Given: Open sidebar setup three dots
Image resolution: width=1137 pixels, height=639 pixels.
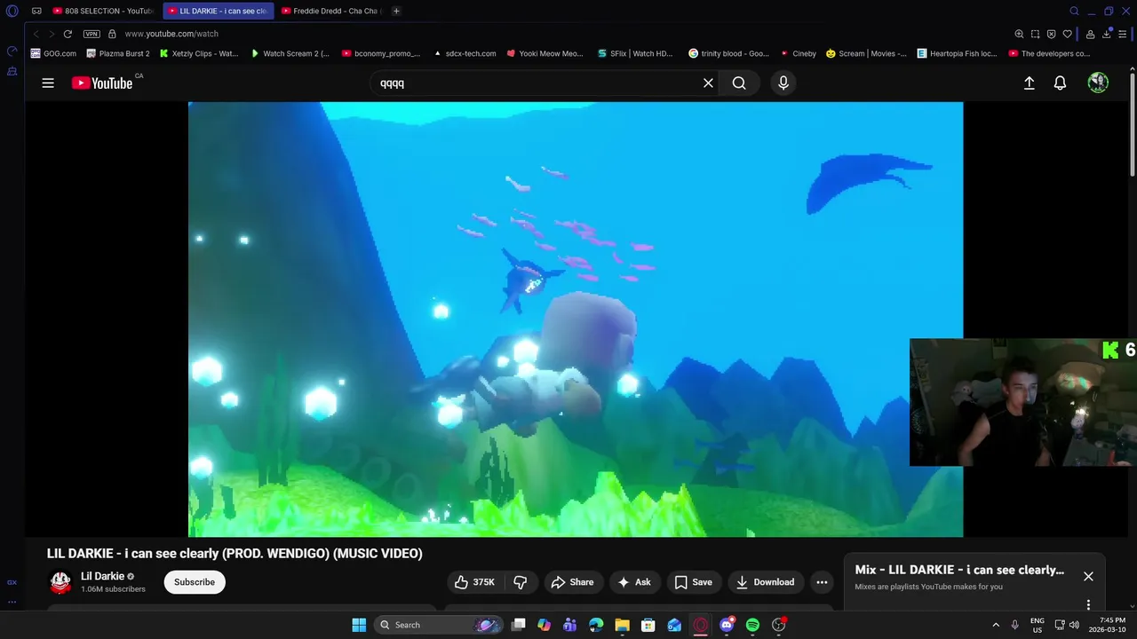Looking at the screenshot, I should pyautogui.click(x=12, y=602).
